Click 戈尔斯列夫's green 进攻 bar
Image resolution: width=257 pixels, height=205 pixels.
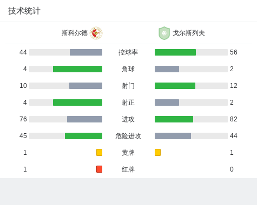click(x=174, y=119)
